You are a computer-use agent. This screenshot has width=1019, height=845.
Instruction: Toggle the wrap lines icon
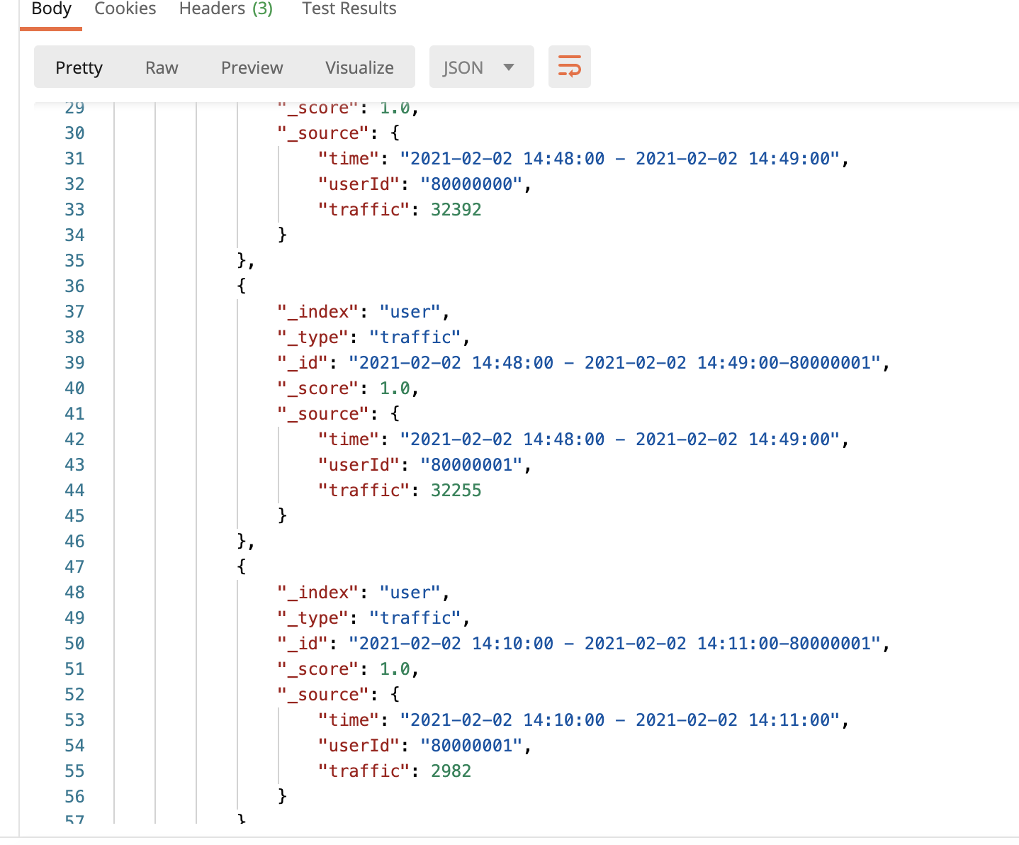click(x=570, y=67)
